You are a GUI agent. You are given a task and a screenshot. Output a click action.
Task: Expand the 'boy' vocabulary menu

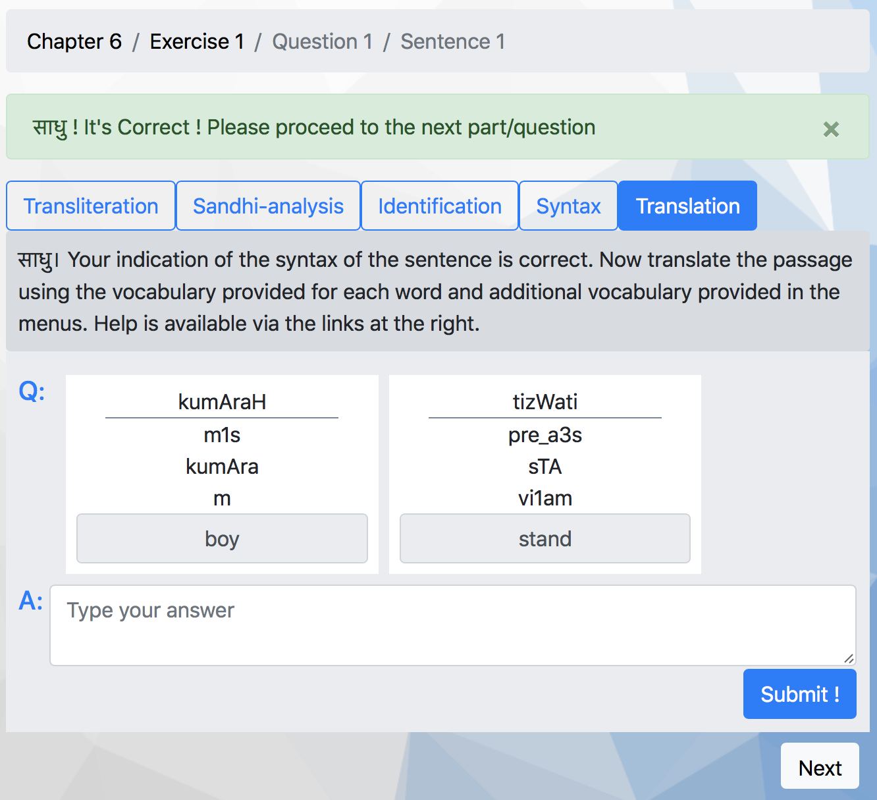(222, 538)
